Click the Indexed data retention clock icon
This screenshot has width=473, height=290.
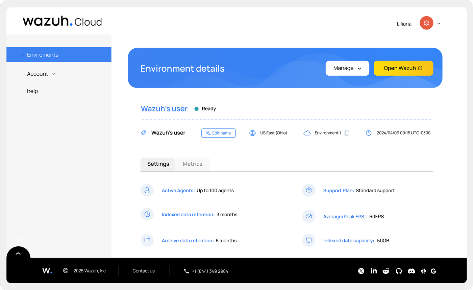point(147,214)
